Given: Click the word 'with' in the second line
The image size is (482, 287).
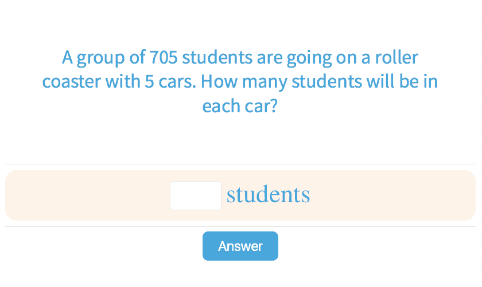Looking at the screenshot, I should tap(120, 82).
